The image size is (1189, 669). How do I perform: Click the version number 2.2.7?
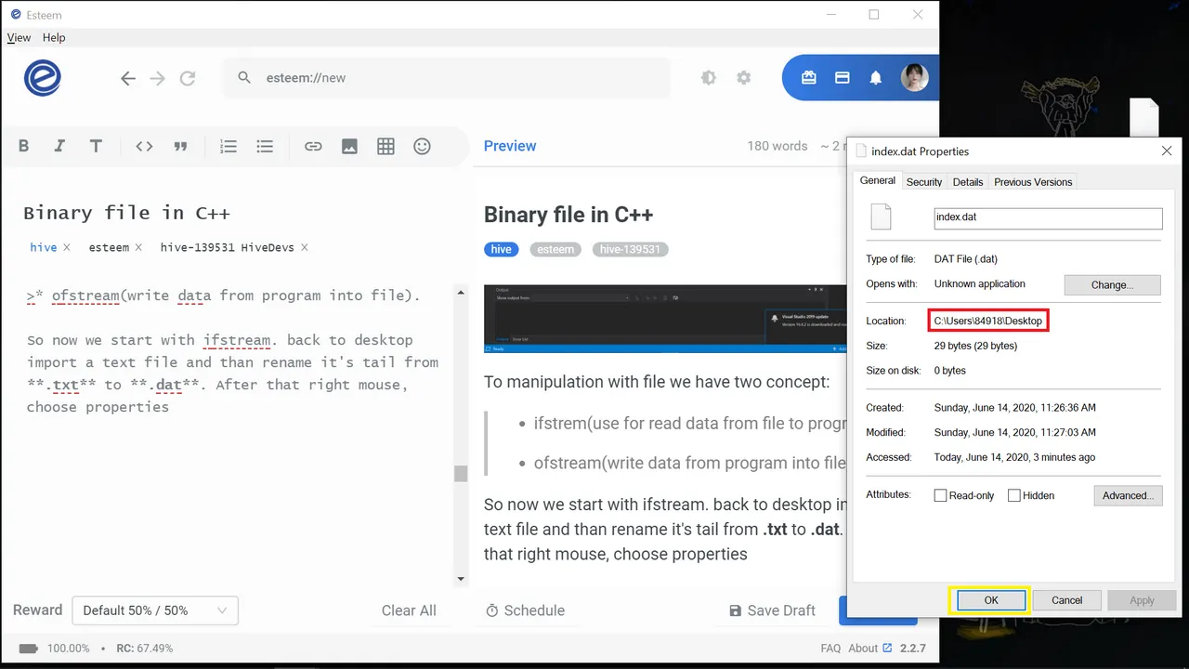912,648
